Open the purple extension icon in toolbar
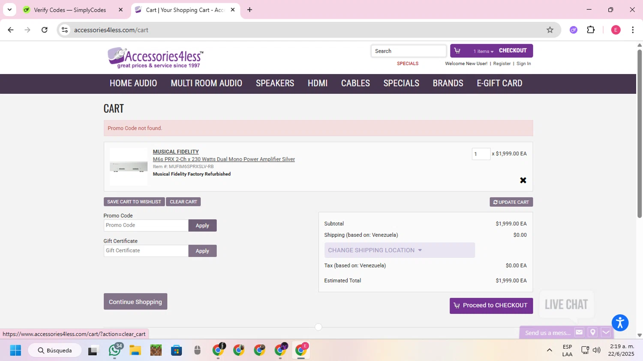Viewport: 643px width, 361px height. pos(574,30)
